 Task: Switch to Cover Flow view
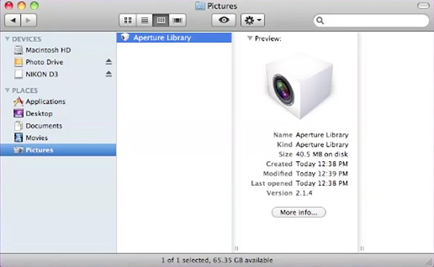pos(177,20)
